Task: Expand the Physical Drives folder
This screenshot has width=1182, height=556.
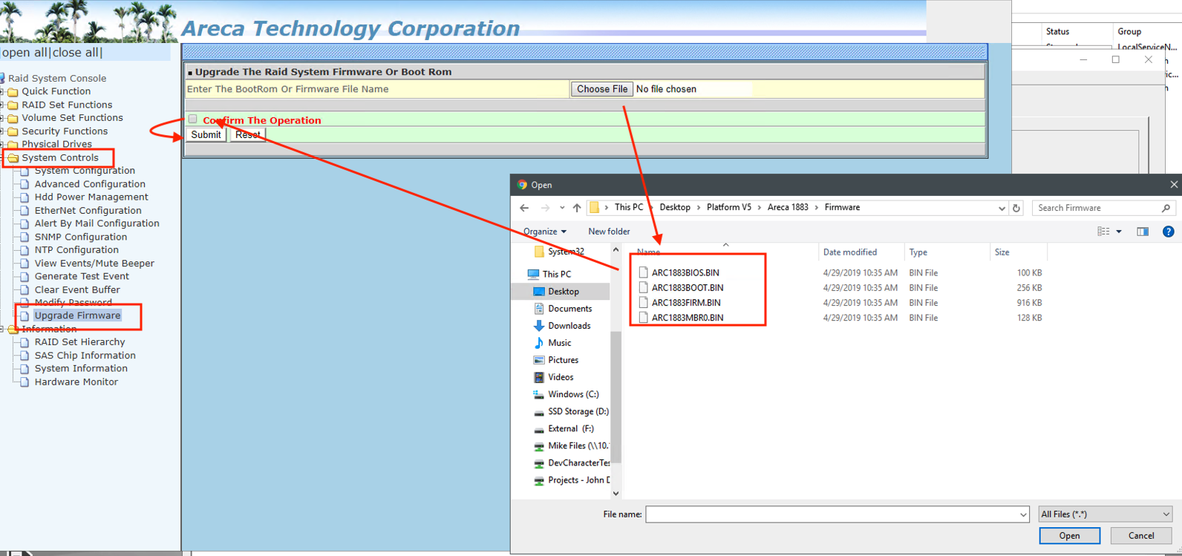Action: click(2, 145)
